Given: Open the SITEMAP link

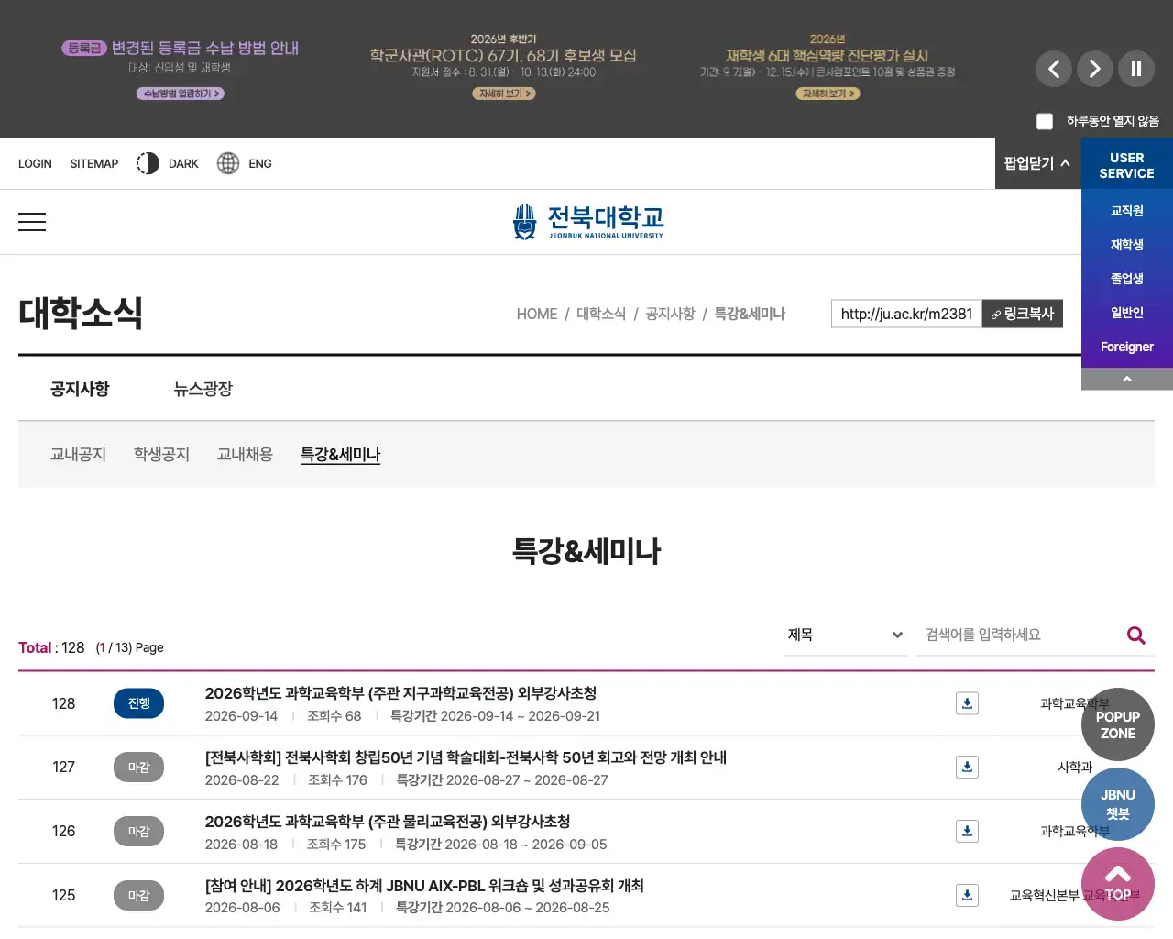Looking at the screenshot, I should pos(94,163).
